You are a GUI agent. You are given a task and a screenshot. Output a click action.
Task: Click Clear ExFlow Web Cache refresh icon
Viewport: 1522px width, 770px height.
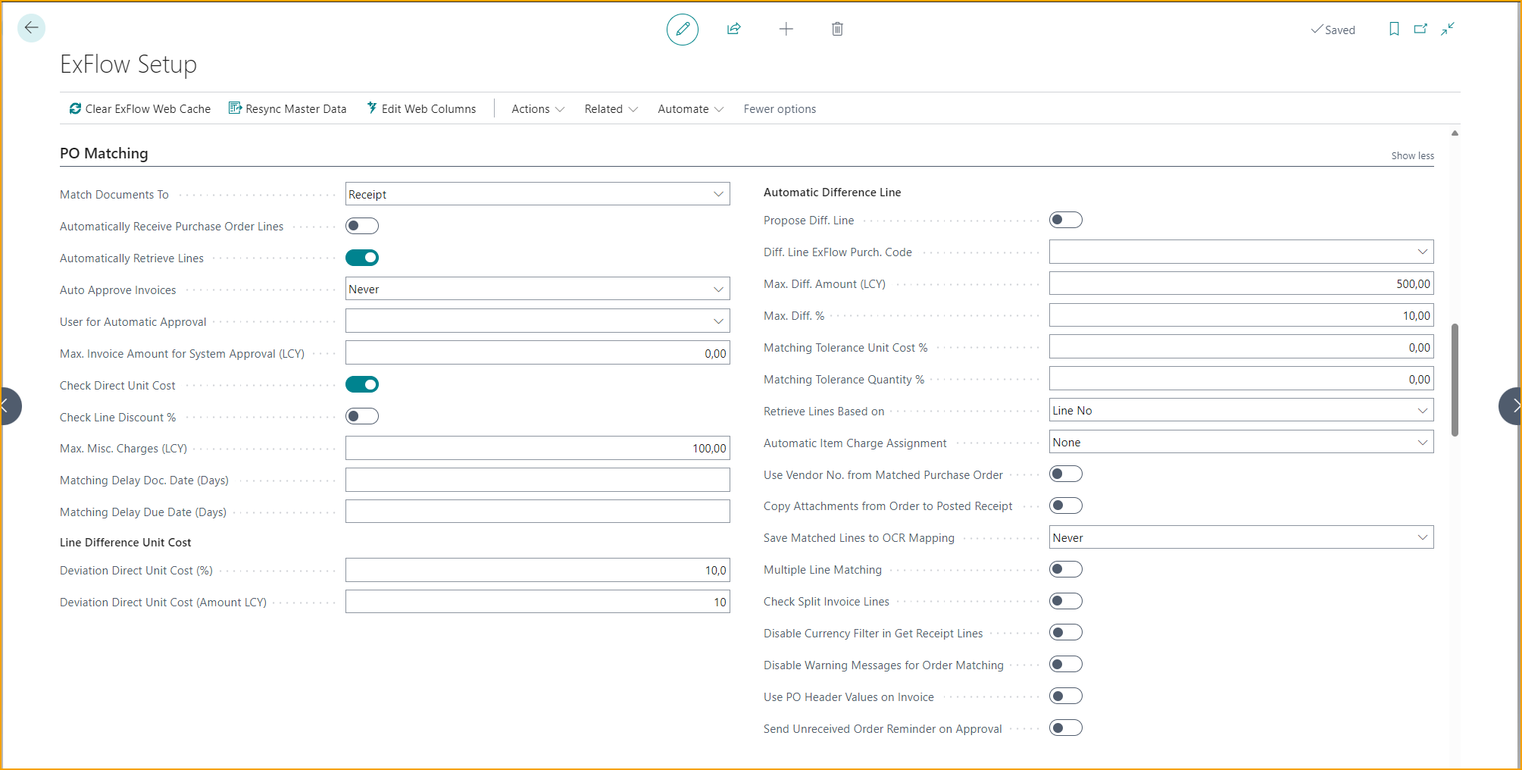(75, 108)
